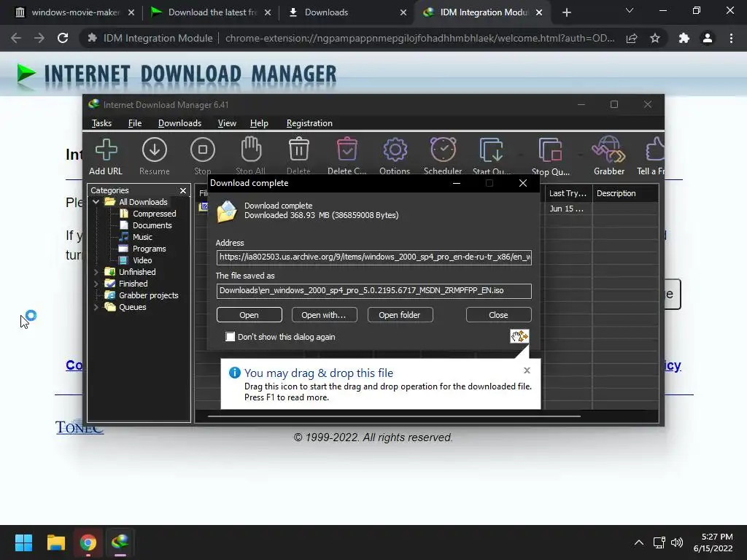Click the horizontal scrollbar in download list
This screenshot has height=560, width=747.
click(x=394, y=416)
